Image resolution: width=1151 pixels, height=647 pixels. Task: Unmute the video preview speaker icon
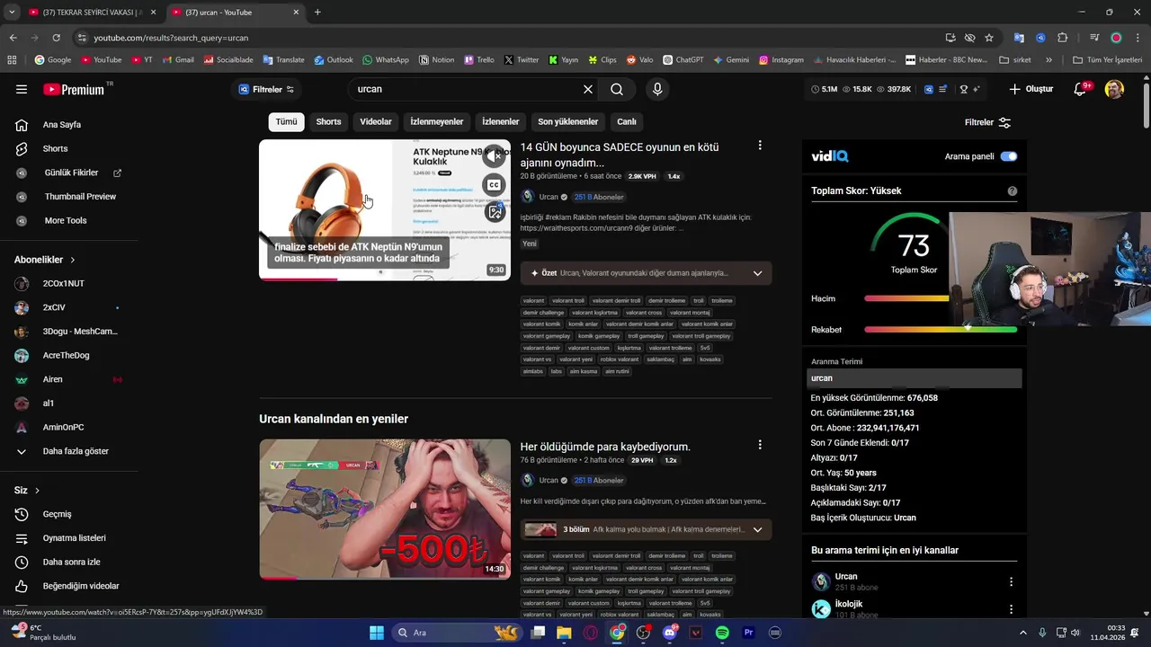coord(495,156)
